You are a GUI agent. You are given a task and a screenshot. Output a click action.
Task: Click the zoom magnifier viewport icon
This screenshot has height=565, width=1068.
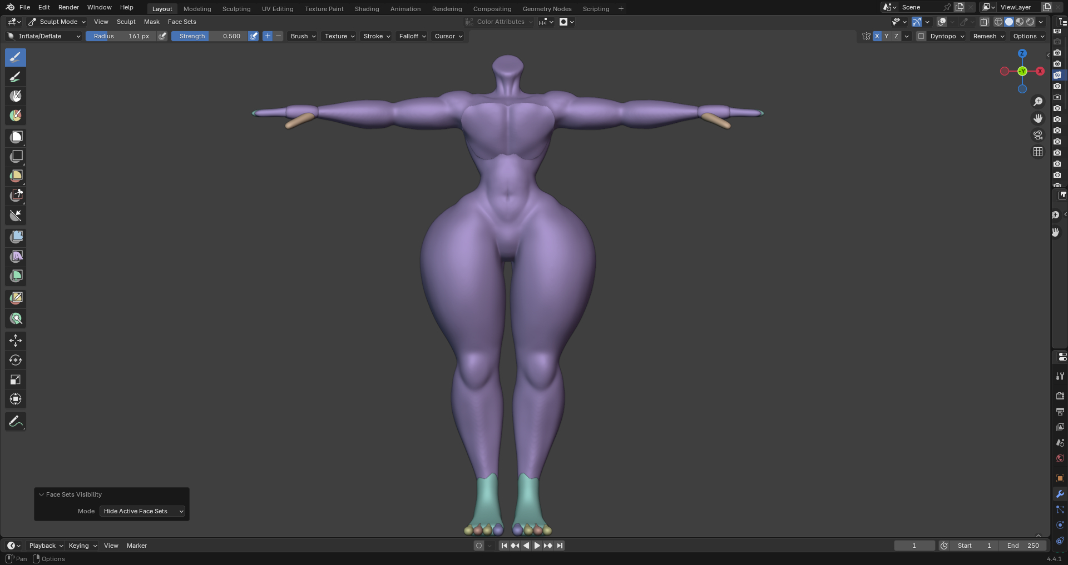pos(1038,102)
